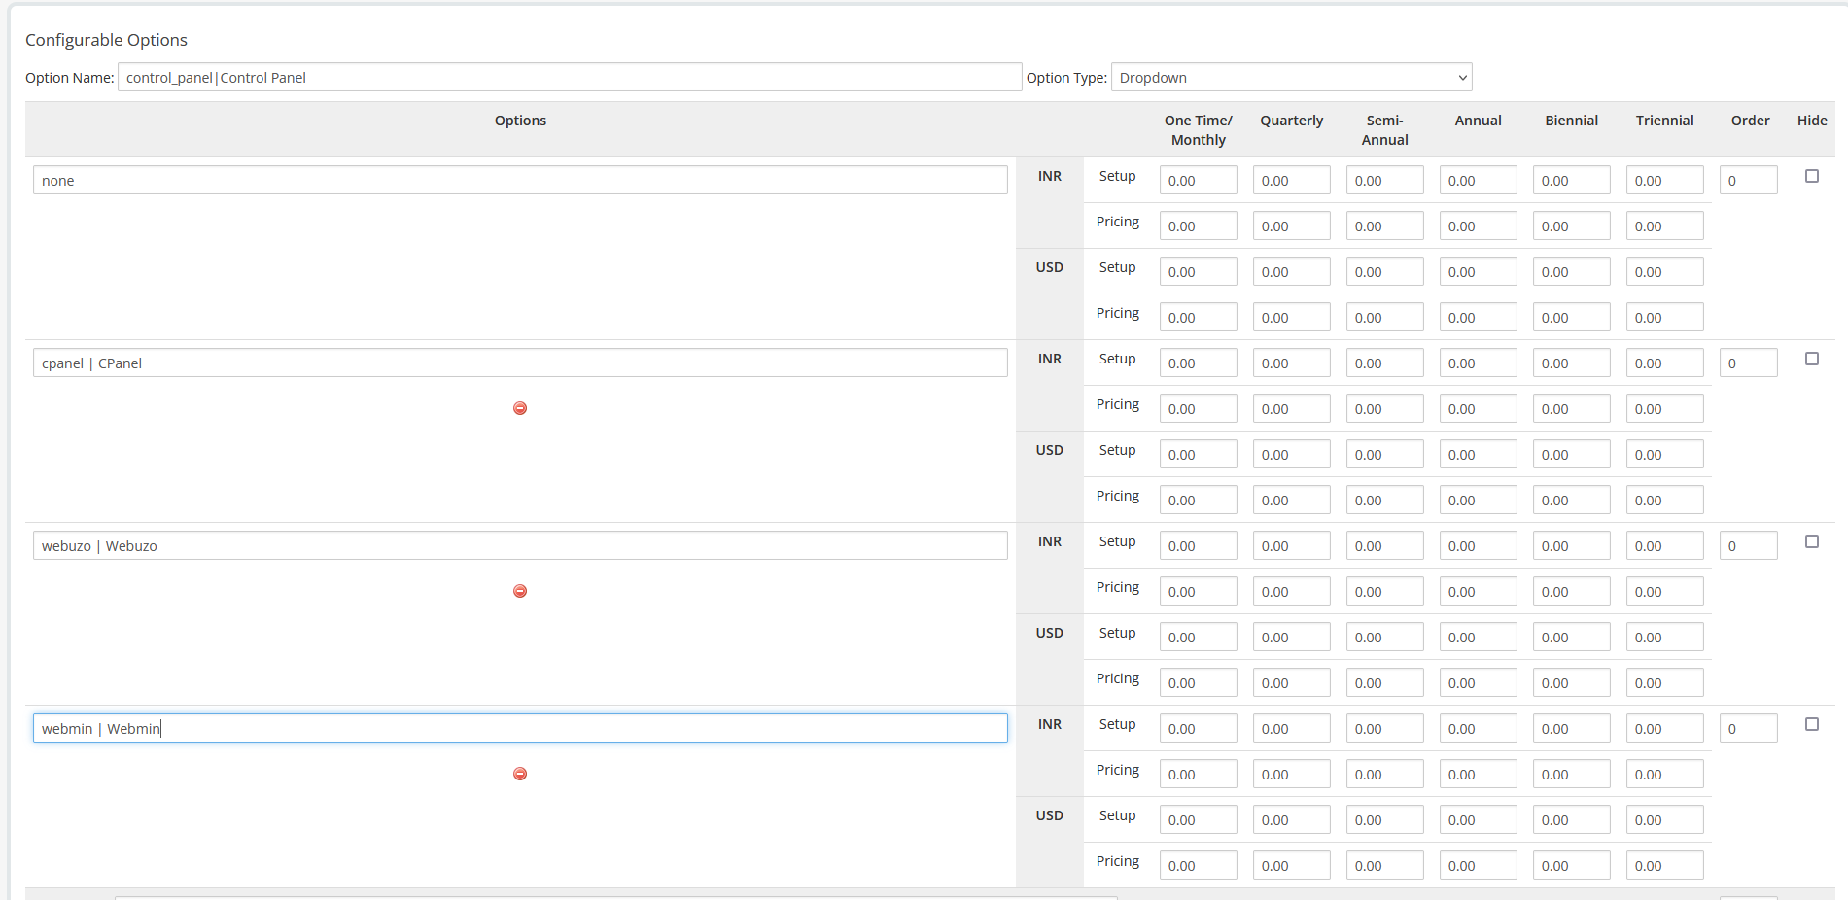Viewport: 1848px width, 900px height.
Task: Remove the webuzo | Webuzo option row
Action: click(x=520, y=591)
